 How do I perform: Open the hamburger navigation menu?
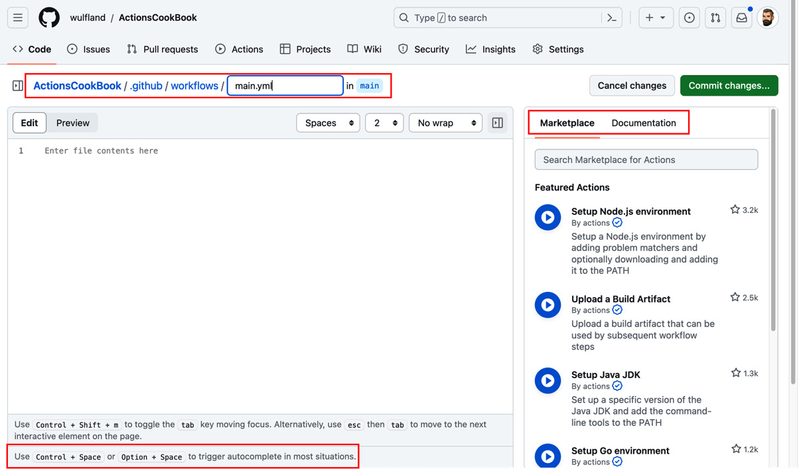[x=18, y=18]
